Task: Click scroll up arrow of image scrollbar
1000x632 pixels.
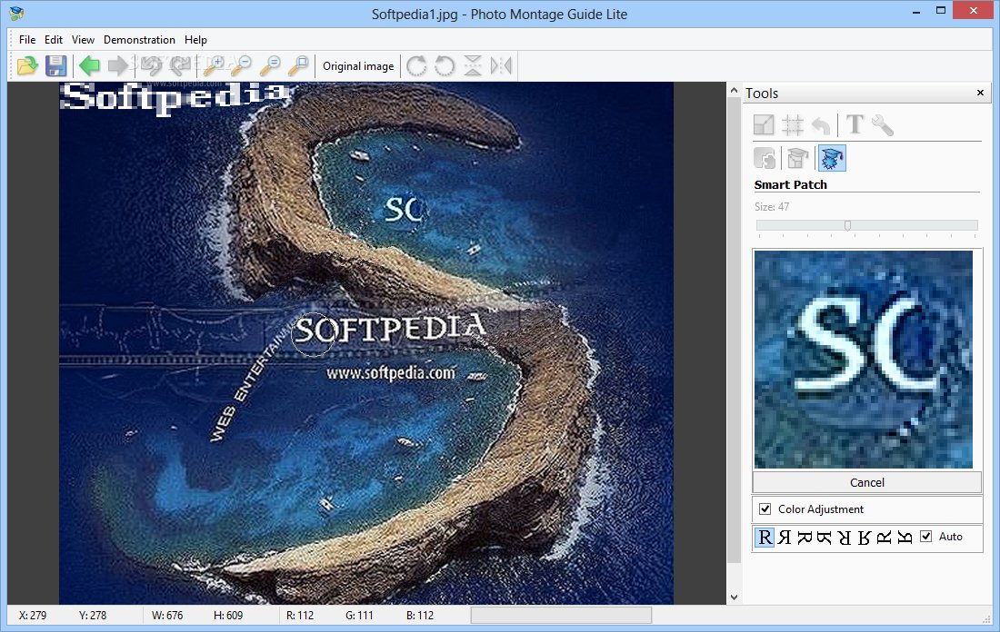Action: pyautogui.click(x=734, y=91)
